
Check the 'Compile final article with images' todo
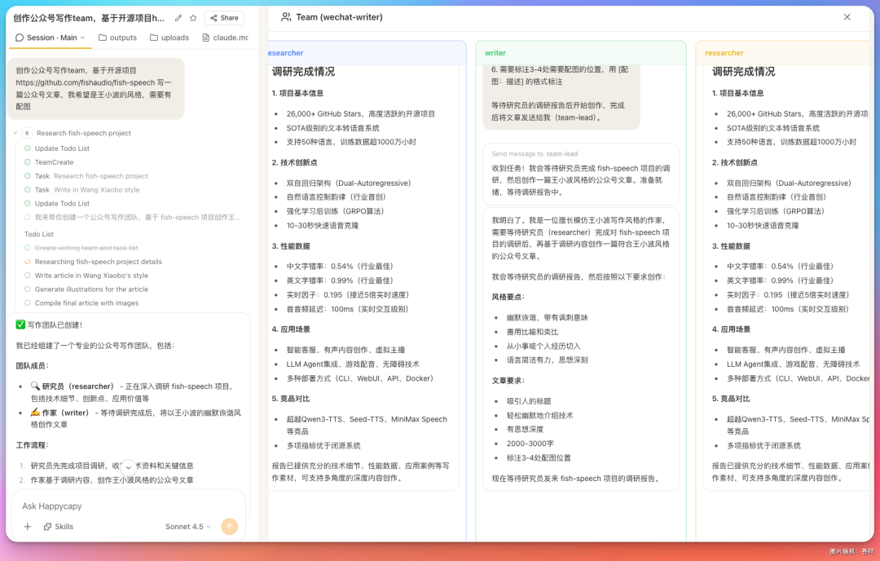click(27, 302)
